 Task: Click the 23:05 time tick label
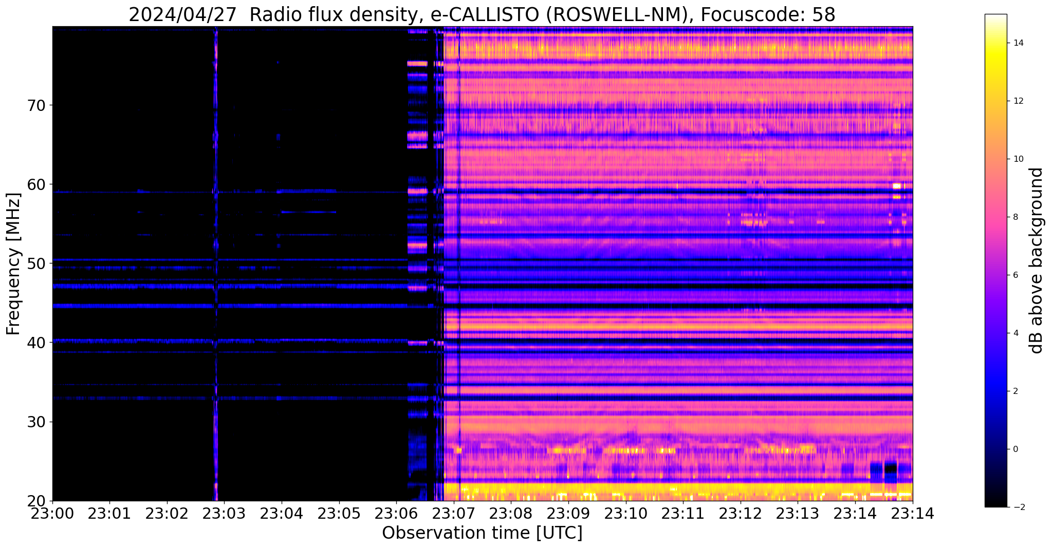[x=339, y=513]
